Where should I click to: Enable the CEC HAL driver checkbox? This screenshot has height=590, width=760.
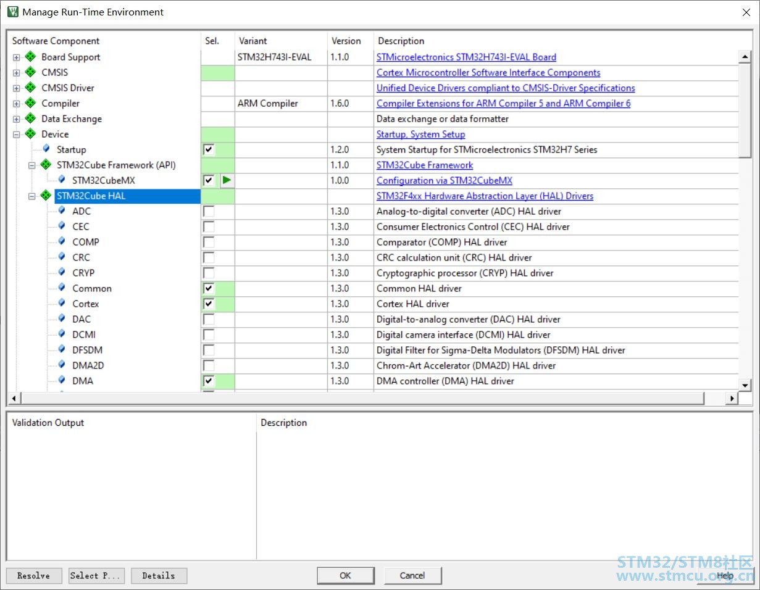point(209,226)
